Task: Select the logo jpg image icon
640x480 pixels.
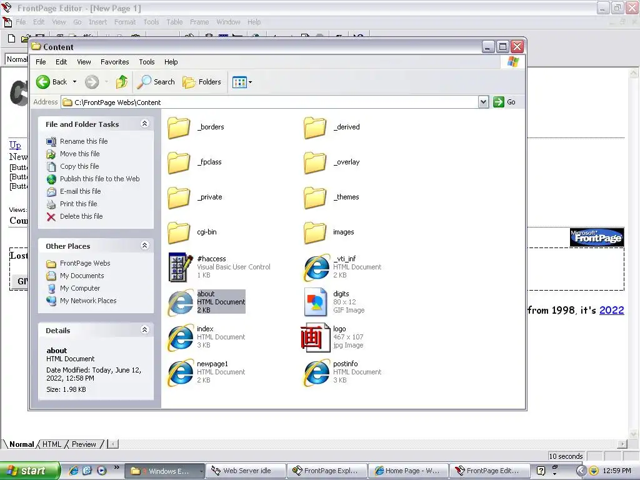Action: click(x=315, y=337)
